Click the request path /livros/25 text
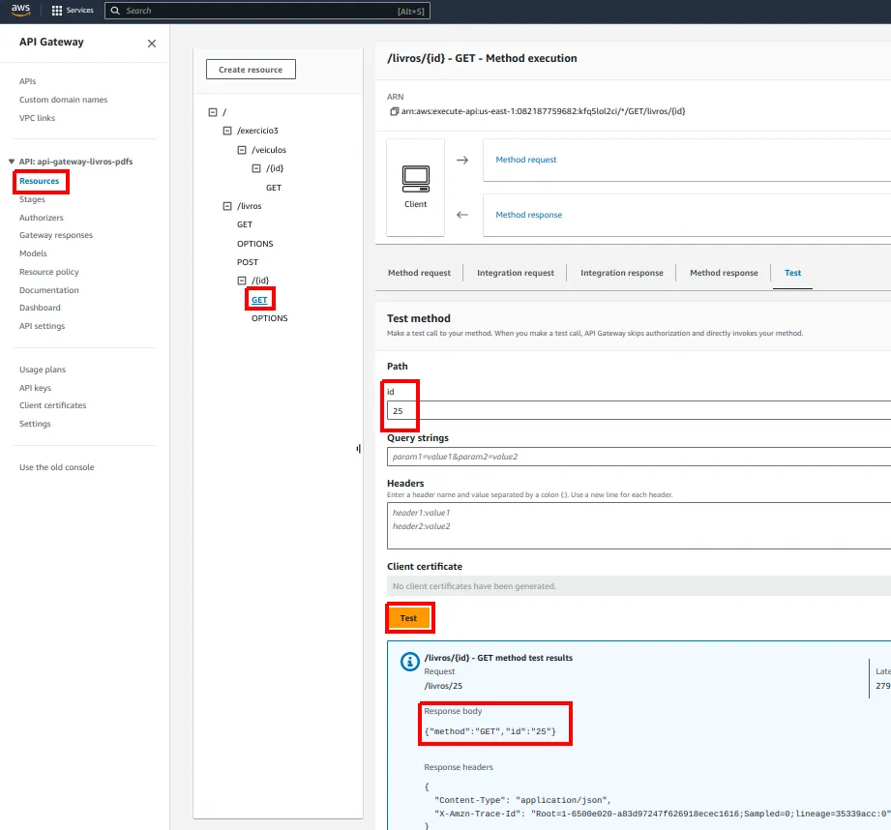The width and height of the screenshot is (891, 830). pos(443,686)
